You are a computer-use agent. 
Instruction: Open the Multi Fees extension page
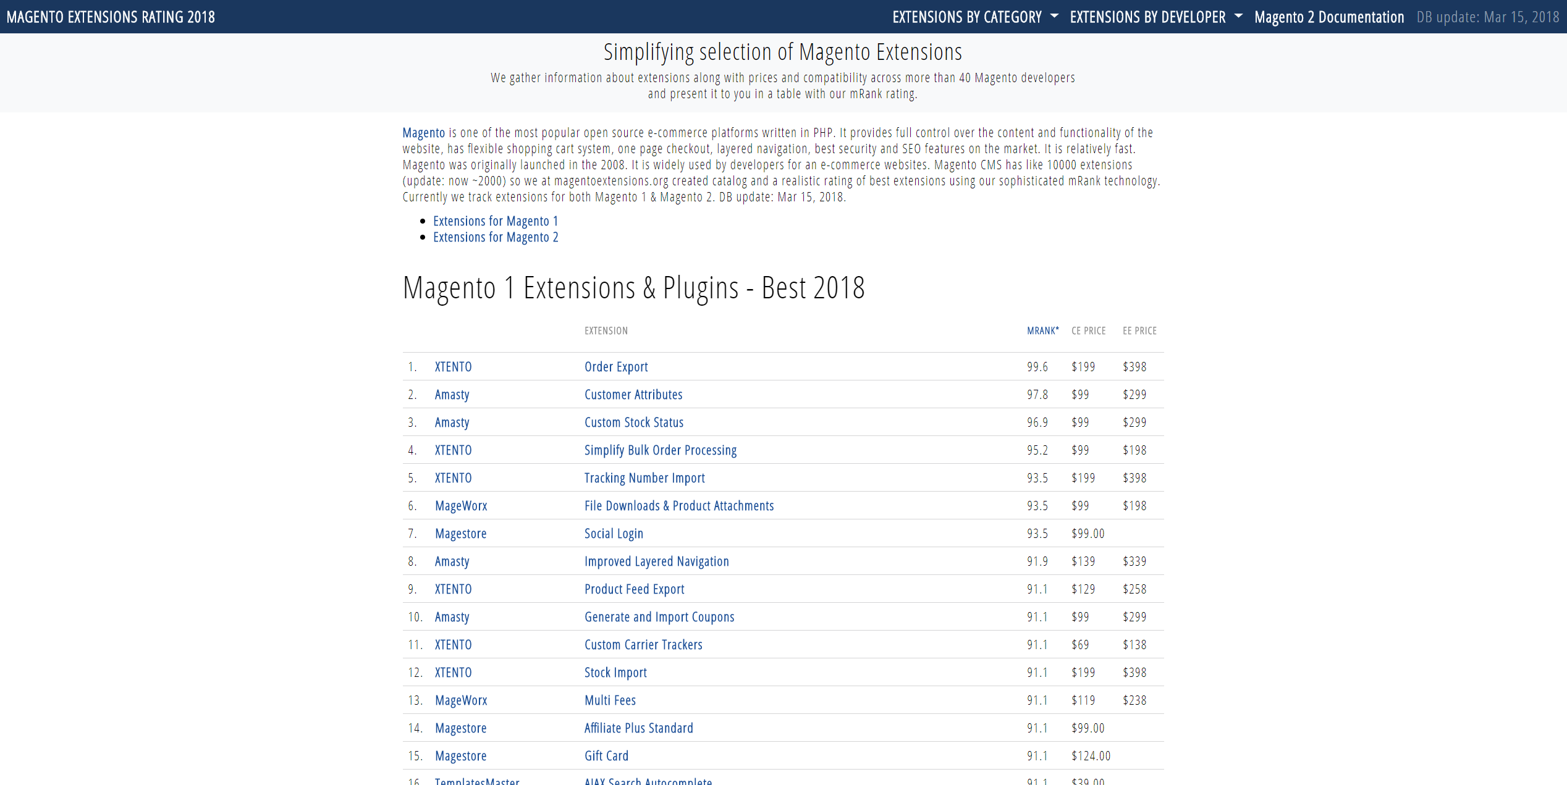pos(609,700)
